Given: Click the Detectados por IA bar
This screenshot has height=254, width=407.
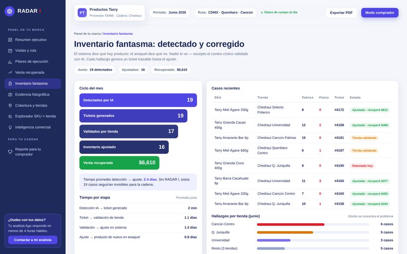Looking at the screenshot, I should click(138, 100).
